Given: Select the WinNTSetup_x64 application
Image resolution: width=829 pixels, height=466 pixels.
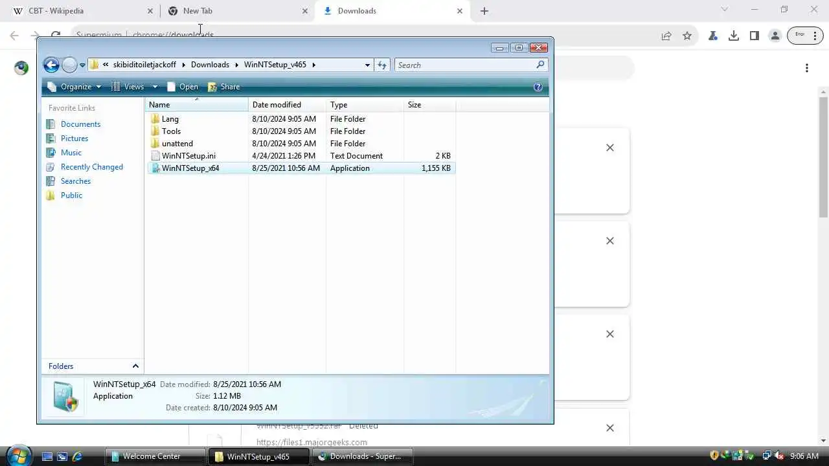Looking at the screenshot, I should point(301,168).
